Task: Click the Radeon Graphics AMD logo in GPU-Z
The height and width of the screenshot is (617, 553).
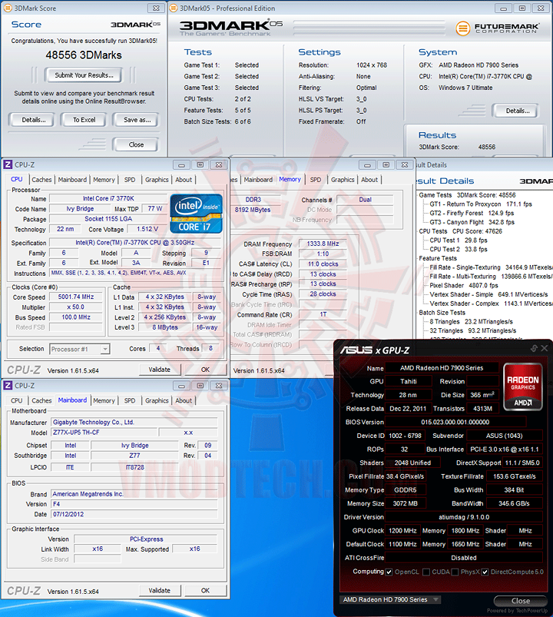Action: coord(523,386)
